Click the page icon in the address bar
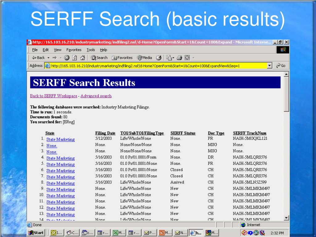This screenshot has width=316, height=237. (x=47, y=66)
